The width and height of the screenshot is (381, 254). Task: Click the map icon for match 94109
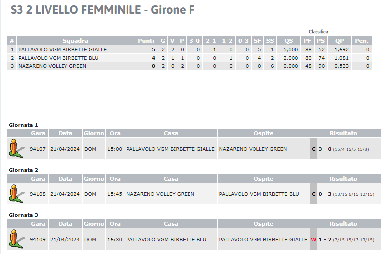[x=17, y=239]
